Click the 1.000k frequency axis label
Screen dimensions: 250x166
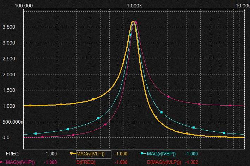coord(134,6)
